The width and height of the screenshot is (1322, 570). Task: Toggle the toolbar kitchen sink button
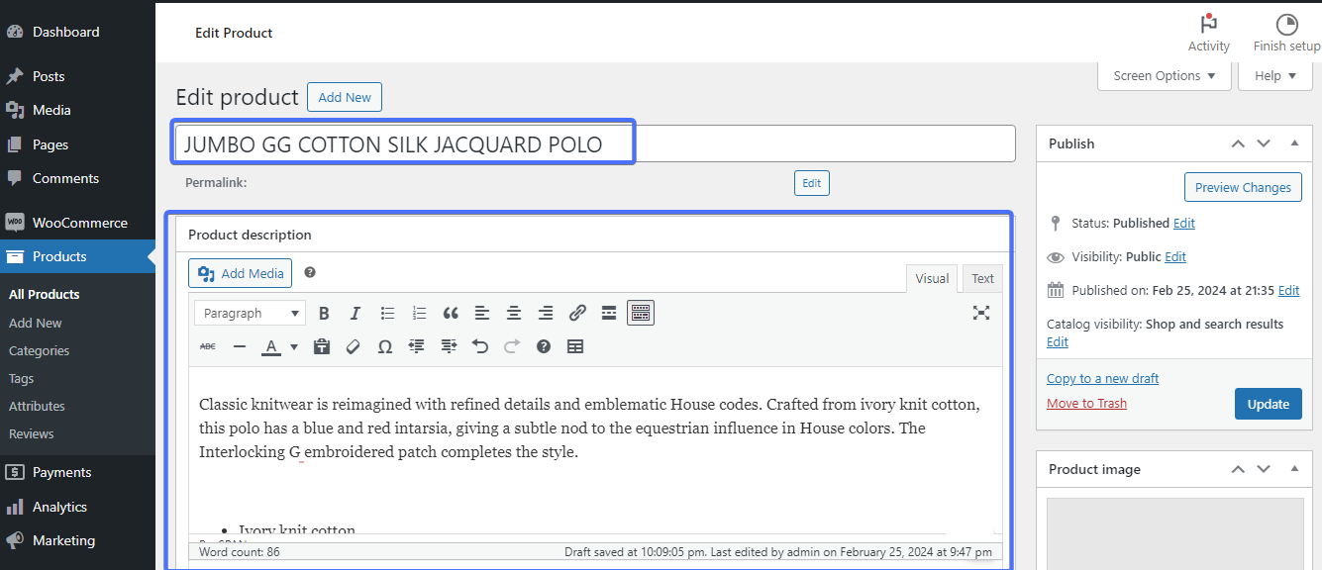coord(641,314)
